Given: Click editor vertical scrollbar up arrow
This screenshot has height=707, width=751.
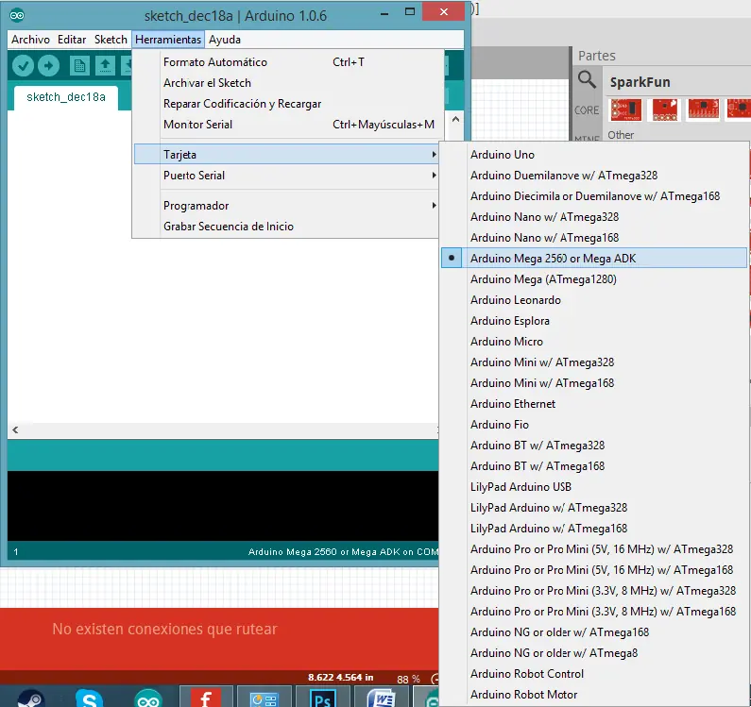Looking at the screenshot, I should [455, 119].
